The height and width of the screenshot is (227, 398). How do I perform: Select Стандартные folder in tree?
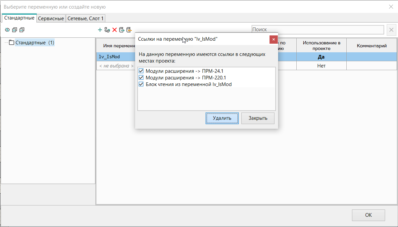(x=35, y=43)
